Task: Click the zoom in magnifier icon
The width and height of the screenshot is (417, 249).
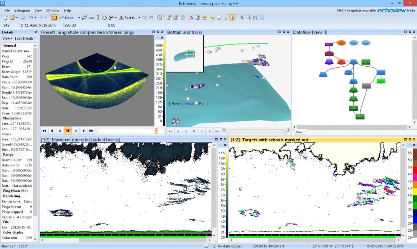Action: click(x=242, y=18)
